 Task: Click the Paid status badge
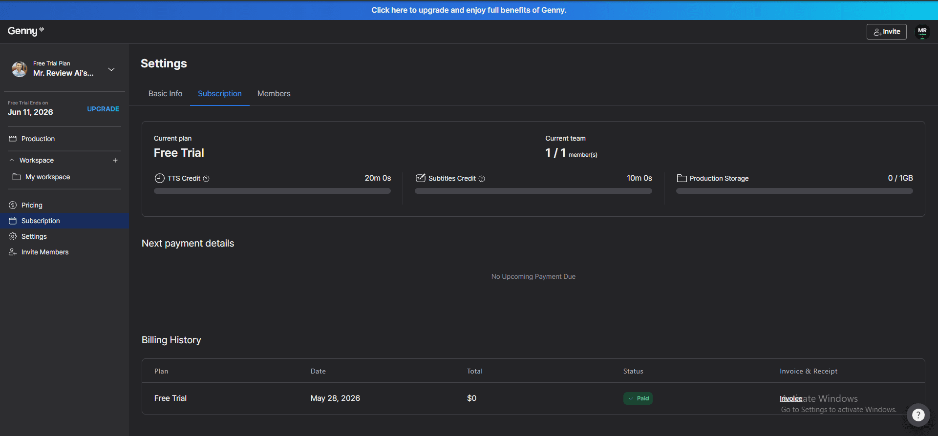[638, 398]
